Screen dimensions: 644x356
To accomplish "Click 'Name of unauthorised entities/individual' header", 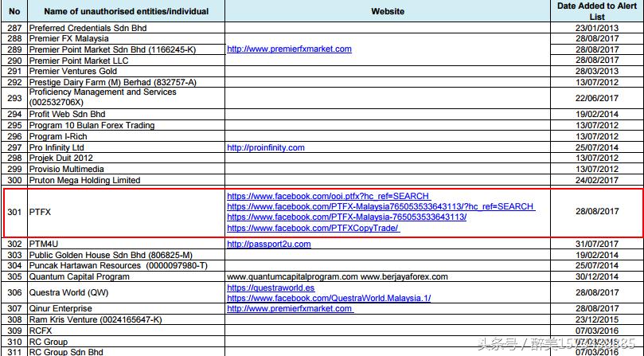I will point(126,11).
